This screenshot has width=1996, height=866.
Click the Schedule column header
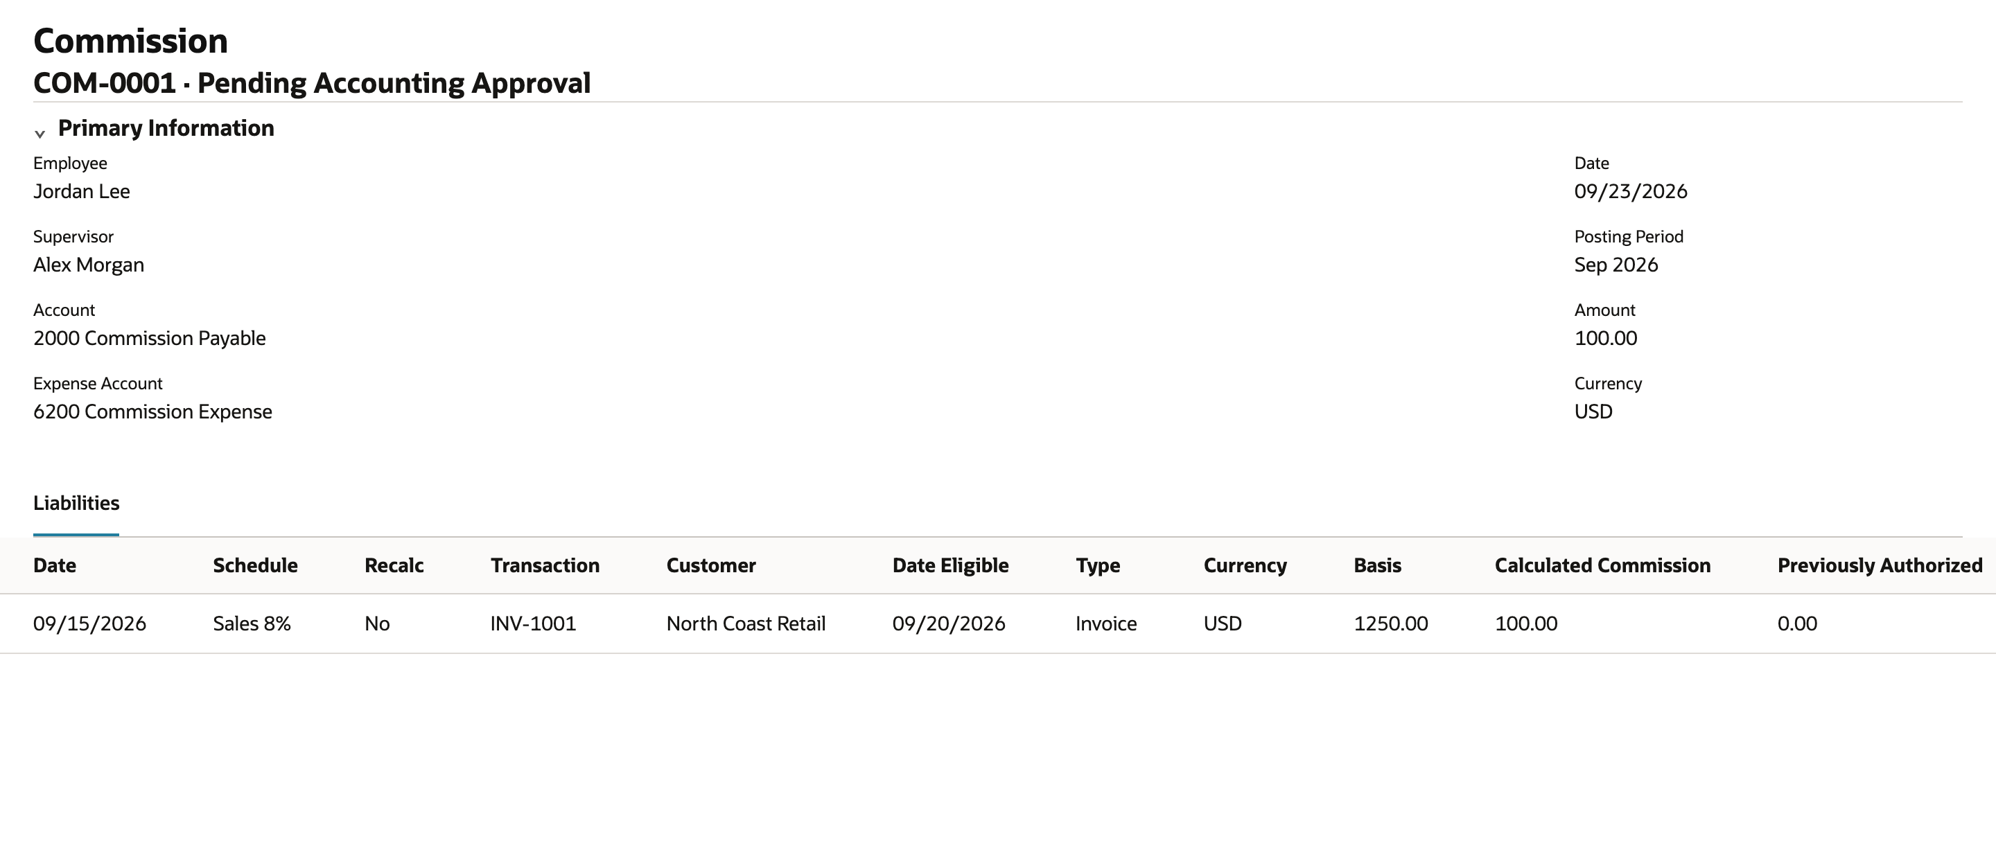(x=255, y=565)
